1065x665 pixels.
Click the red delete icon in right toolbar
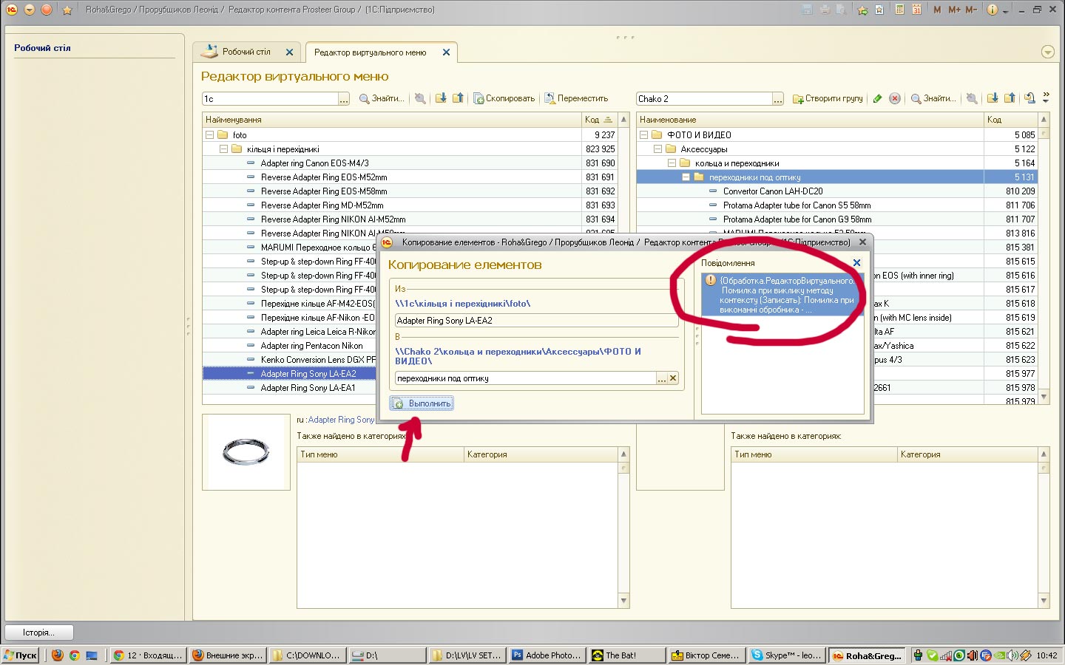coord(895,98)
